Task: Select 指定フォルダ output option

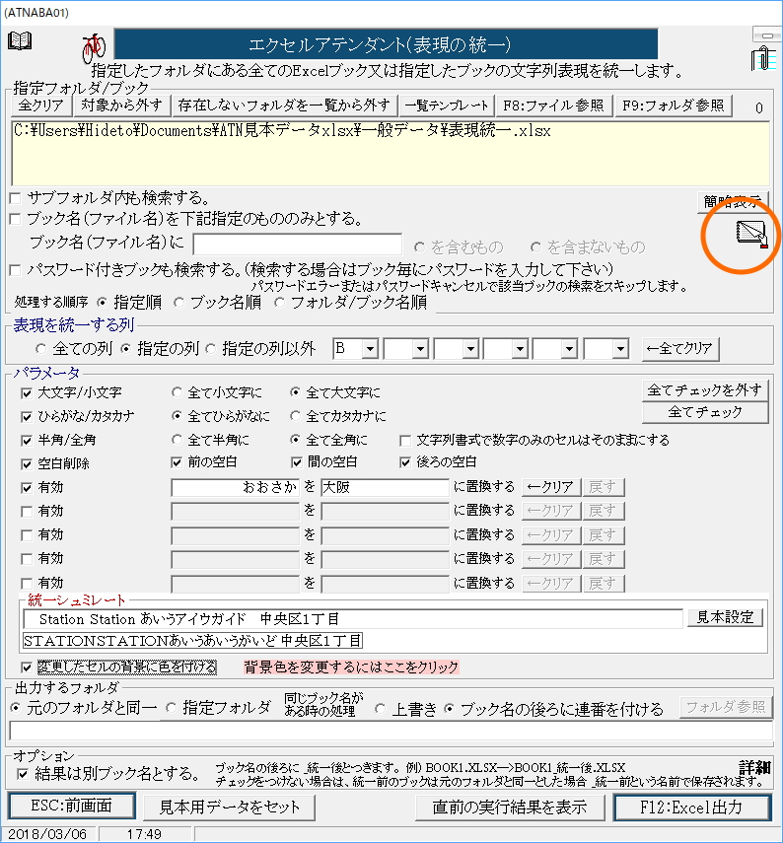Action: 171,708
